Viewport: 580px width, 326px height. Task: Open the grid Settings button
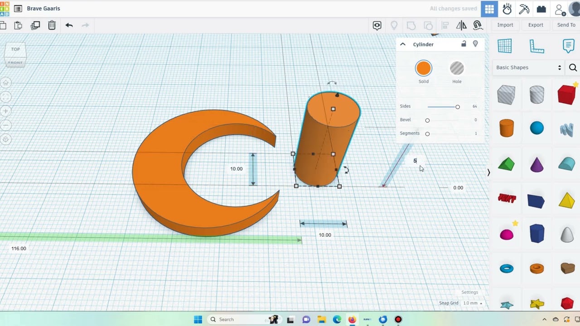[470, 292]
